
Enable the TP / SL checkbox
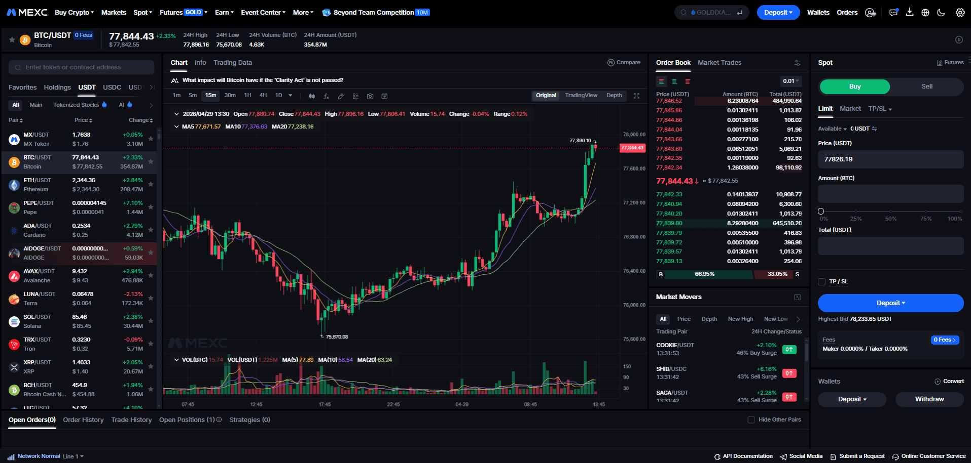click(821, 282)
